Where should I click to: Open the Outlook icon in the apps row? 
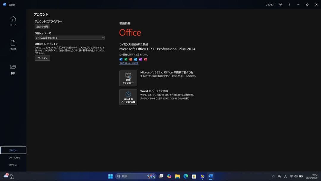coord(135,59)
